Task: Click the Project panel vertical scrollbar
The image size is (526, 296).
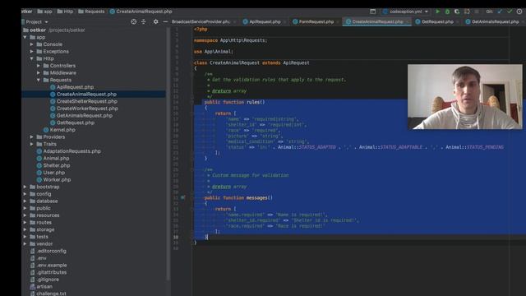Action: (x=168, y=155)
